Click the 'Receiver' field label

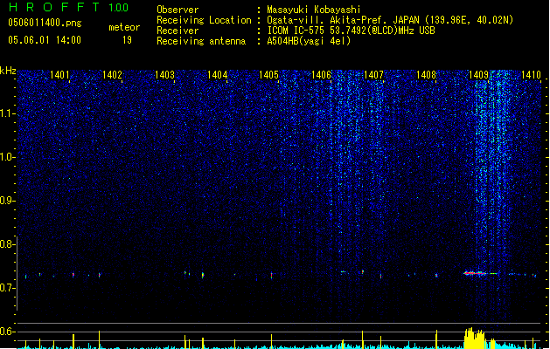pos(178,31)
